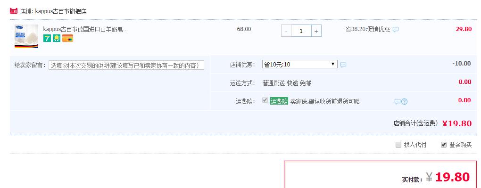Increase quantity with the plus button
481x188 pixels.
click(316, 31)
